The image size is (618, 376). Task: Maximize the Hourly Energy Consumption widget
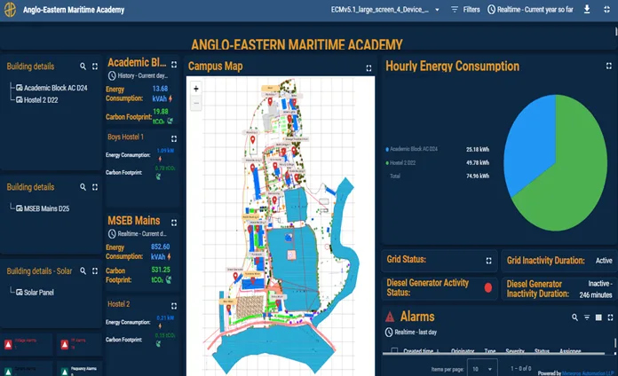coord(609,66)
